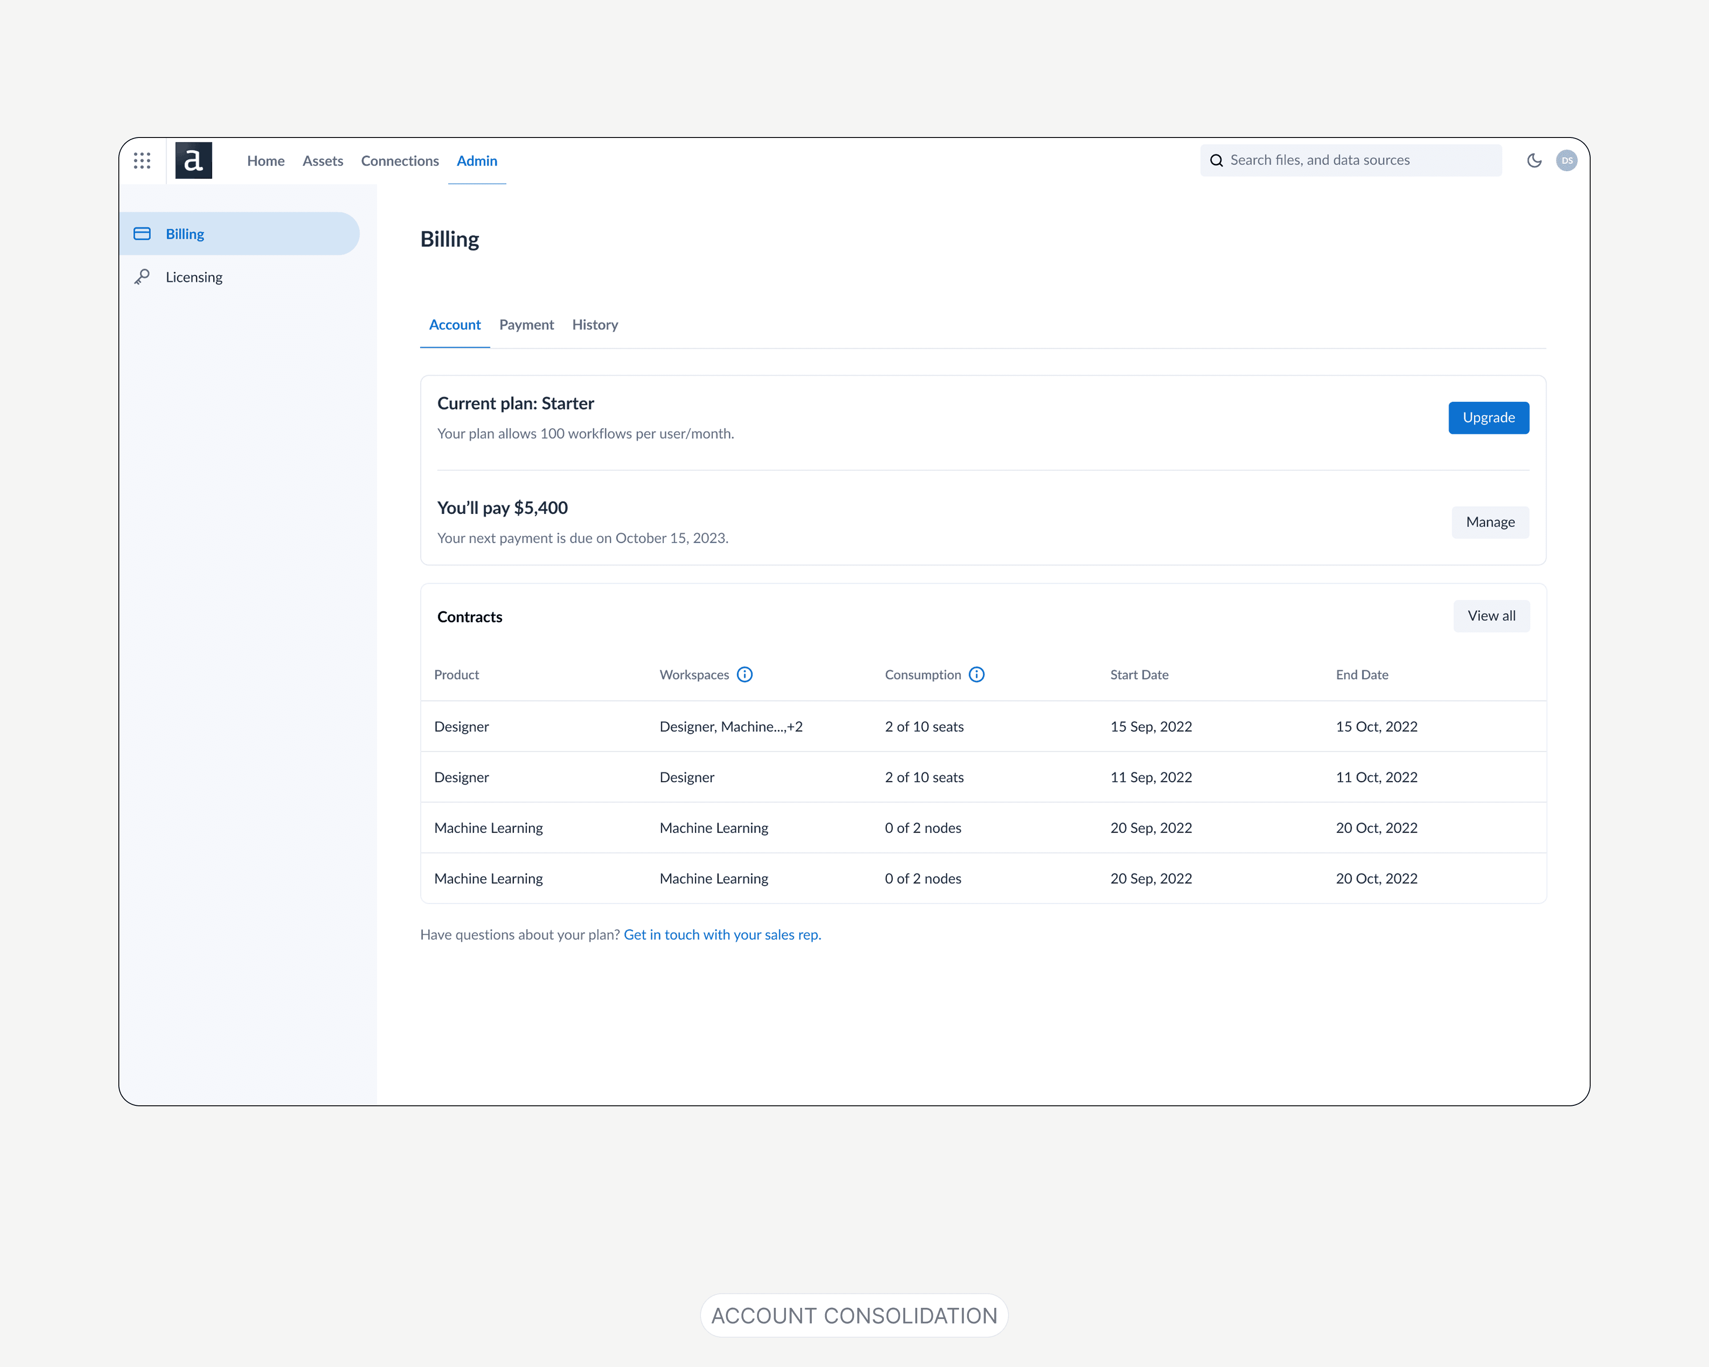The height and width of the screenshot is (1367, 1709).
Task: Select the Account tab
Action: pos(454,325)
